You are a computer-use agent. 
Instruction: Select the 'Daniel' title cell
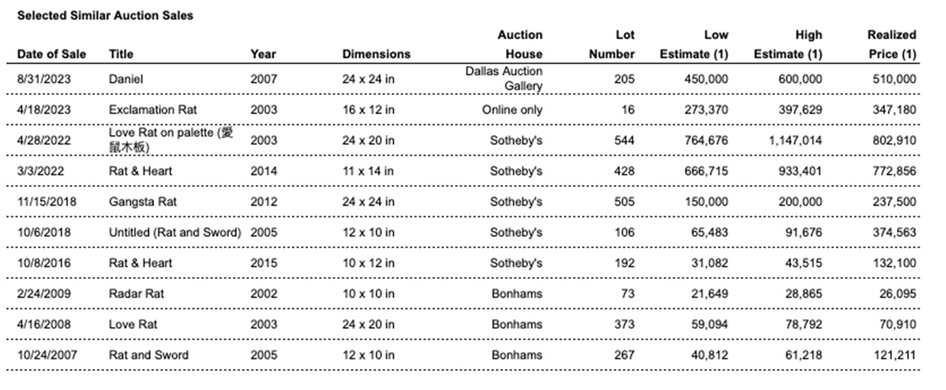[126, 79]
